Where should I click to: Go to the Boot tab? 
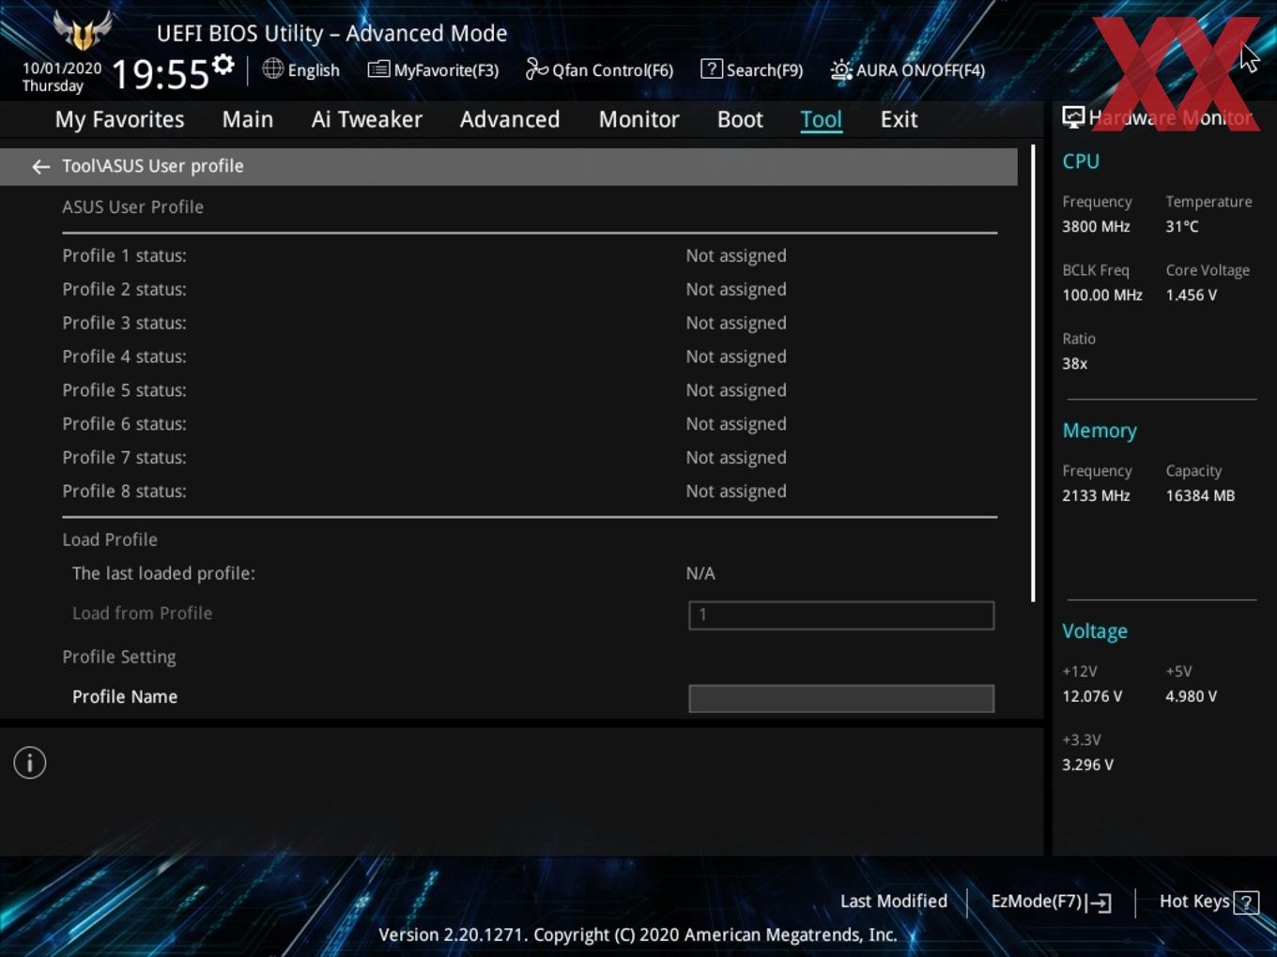point(740,119)
